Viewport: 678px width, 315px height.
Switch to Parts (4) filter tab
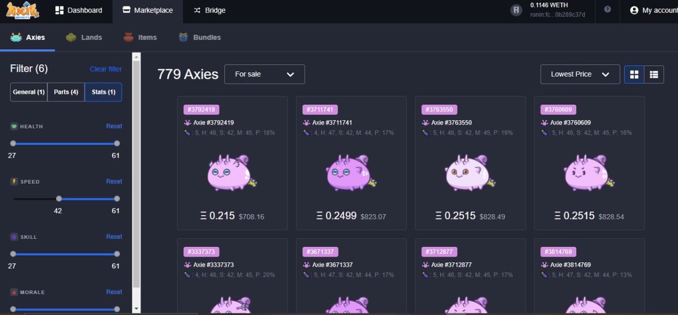coord(66,92)
